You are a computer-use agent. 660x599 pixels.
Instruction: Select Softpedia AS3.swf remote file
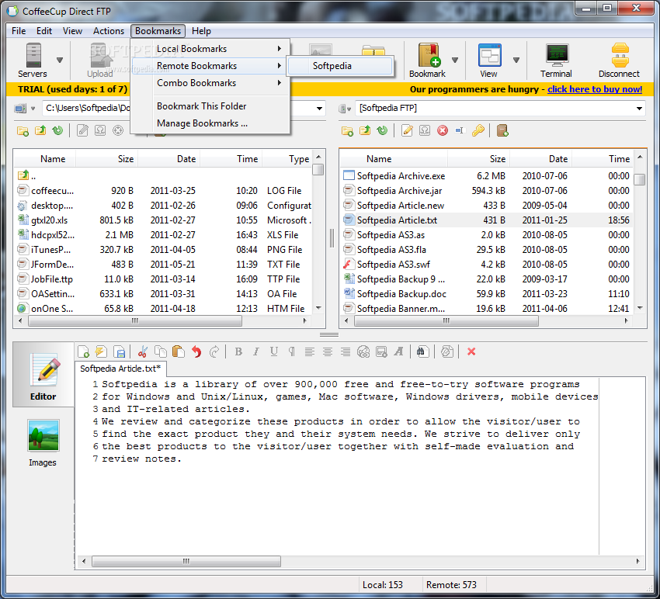click(x=486, y=264)
